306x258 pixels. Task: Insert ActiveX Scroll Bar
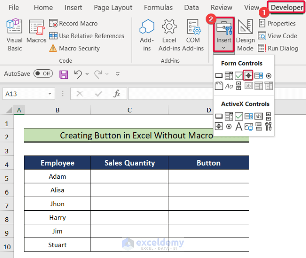click(268, 116)
